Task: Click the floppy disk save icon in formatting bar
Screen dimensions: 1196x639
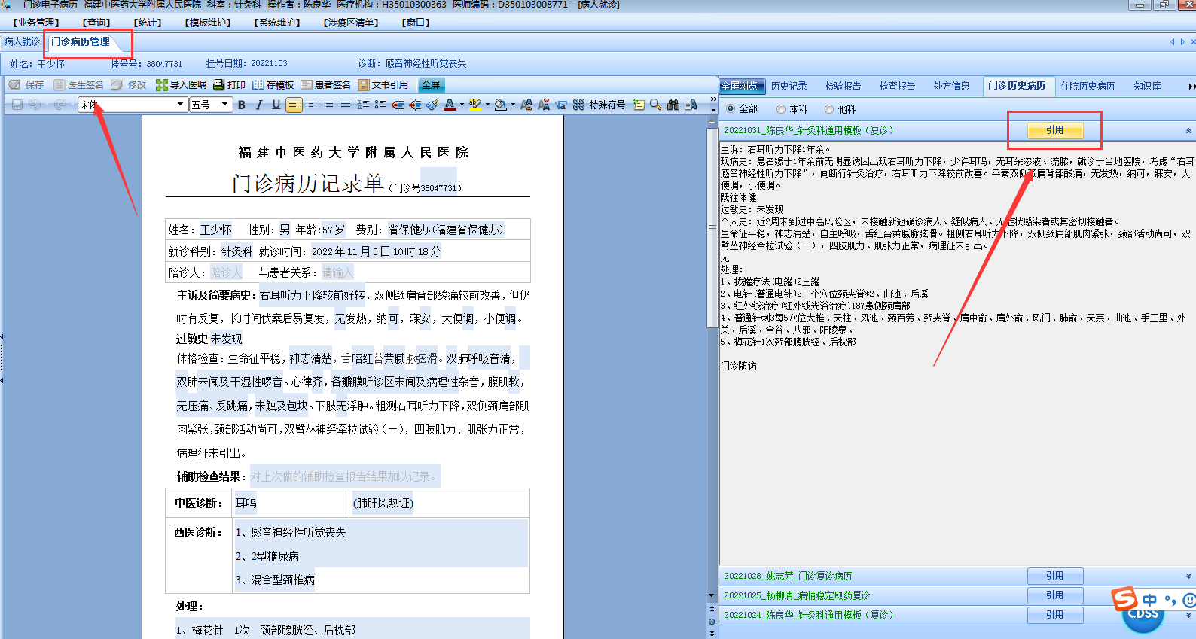Action: pos(17,105)
